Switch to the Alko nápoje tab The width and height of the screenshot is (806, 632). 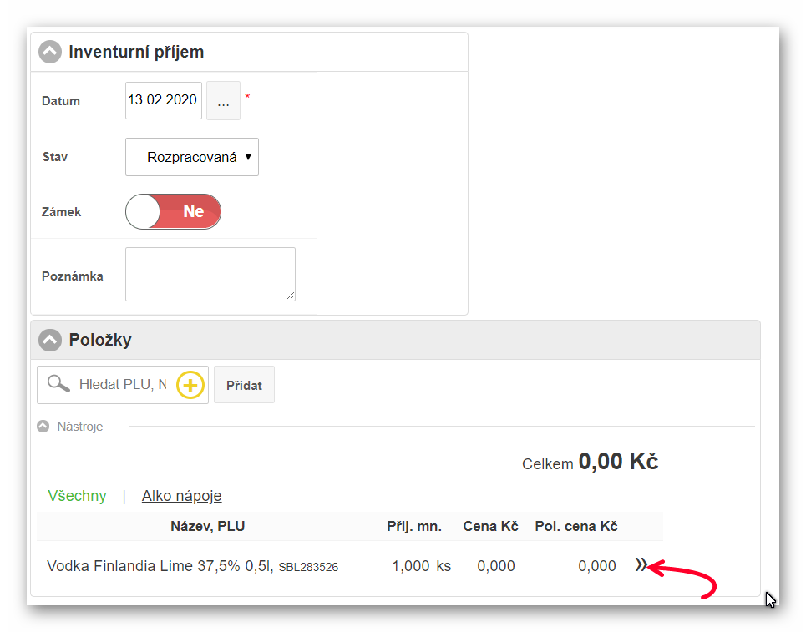coord(181,496)
